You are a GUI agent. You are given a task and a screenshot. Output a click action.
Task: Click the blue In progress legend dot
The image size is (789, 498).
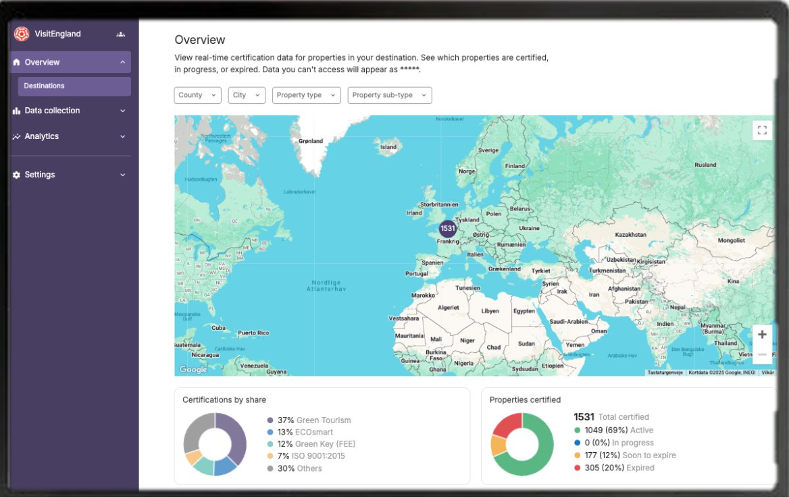click(577, 443)
